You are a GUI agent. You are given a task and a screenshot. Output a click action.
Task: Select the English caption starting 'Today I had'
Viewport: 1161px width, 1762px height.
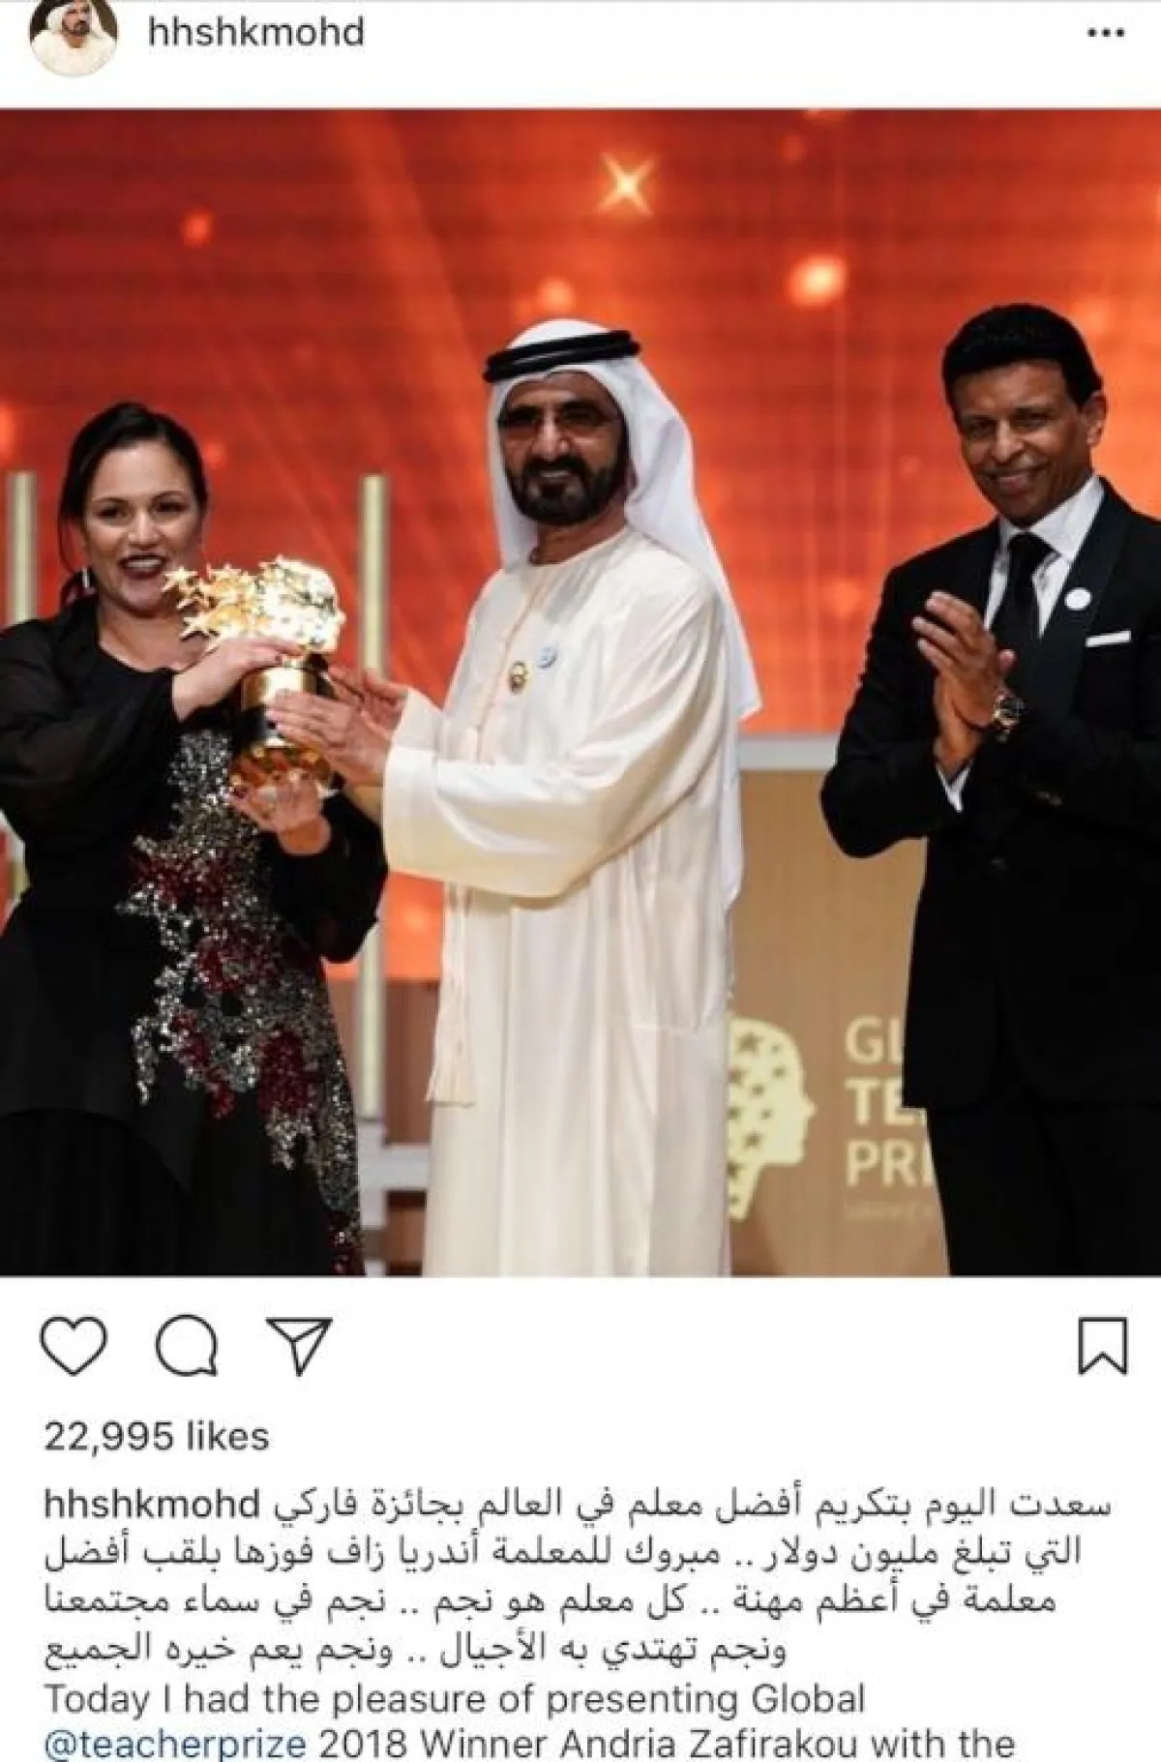click(x=529, y=1720)
